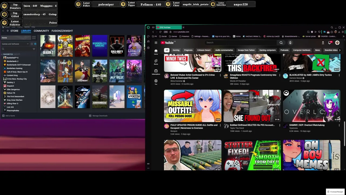Image resolution: width=346 pixels, height=195 pixels.
Task: Open options for Entitled Girlfriend video
Action: click(280, 125)
